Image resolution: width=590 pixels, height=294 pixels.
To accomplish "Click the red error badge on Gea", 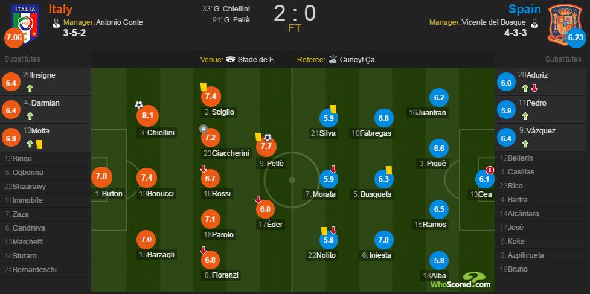I will (489, 170).
